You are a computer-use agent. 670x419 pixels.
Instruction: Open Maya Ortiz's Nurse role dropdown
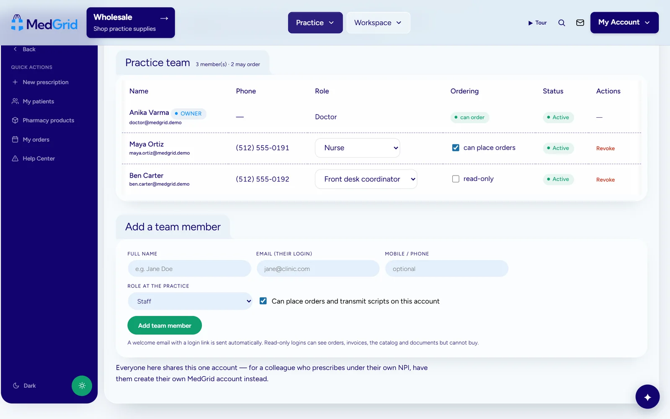357,148
